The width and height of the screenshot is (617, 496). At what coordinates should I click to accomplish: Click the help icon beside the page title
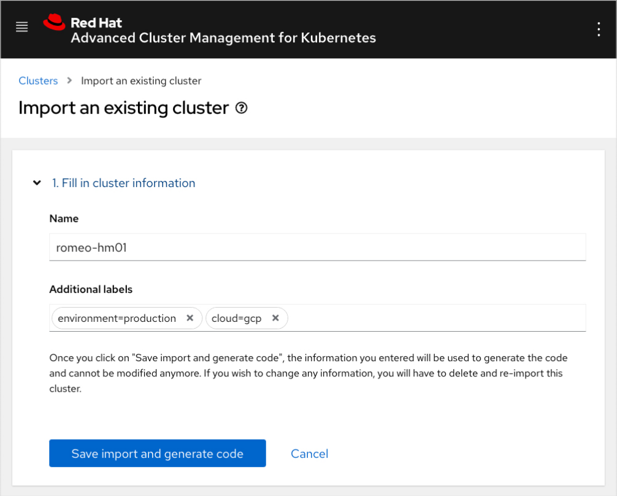point(241,108)
